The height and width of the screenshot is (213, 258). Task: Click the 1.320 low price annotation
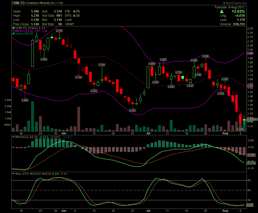pyautogui.click(x=132, y=110)
